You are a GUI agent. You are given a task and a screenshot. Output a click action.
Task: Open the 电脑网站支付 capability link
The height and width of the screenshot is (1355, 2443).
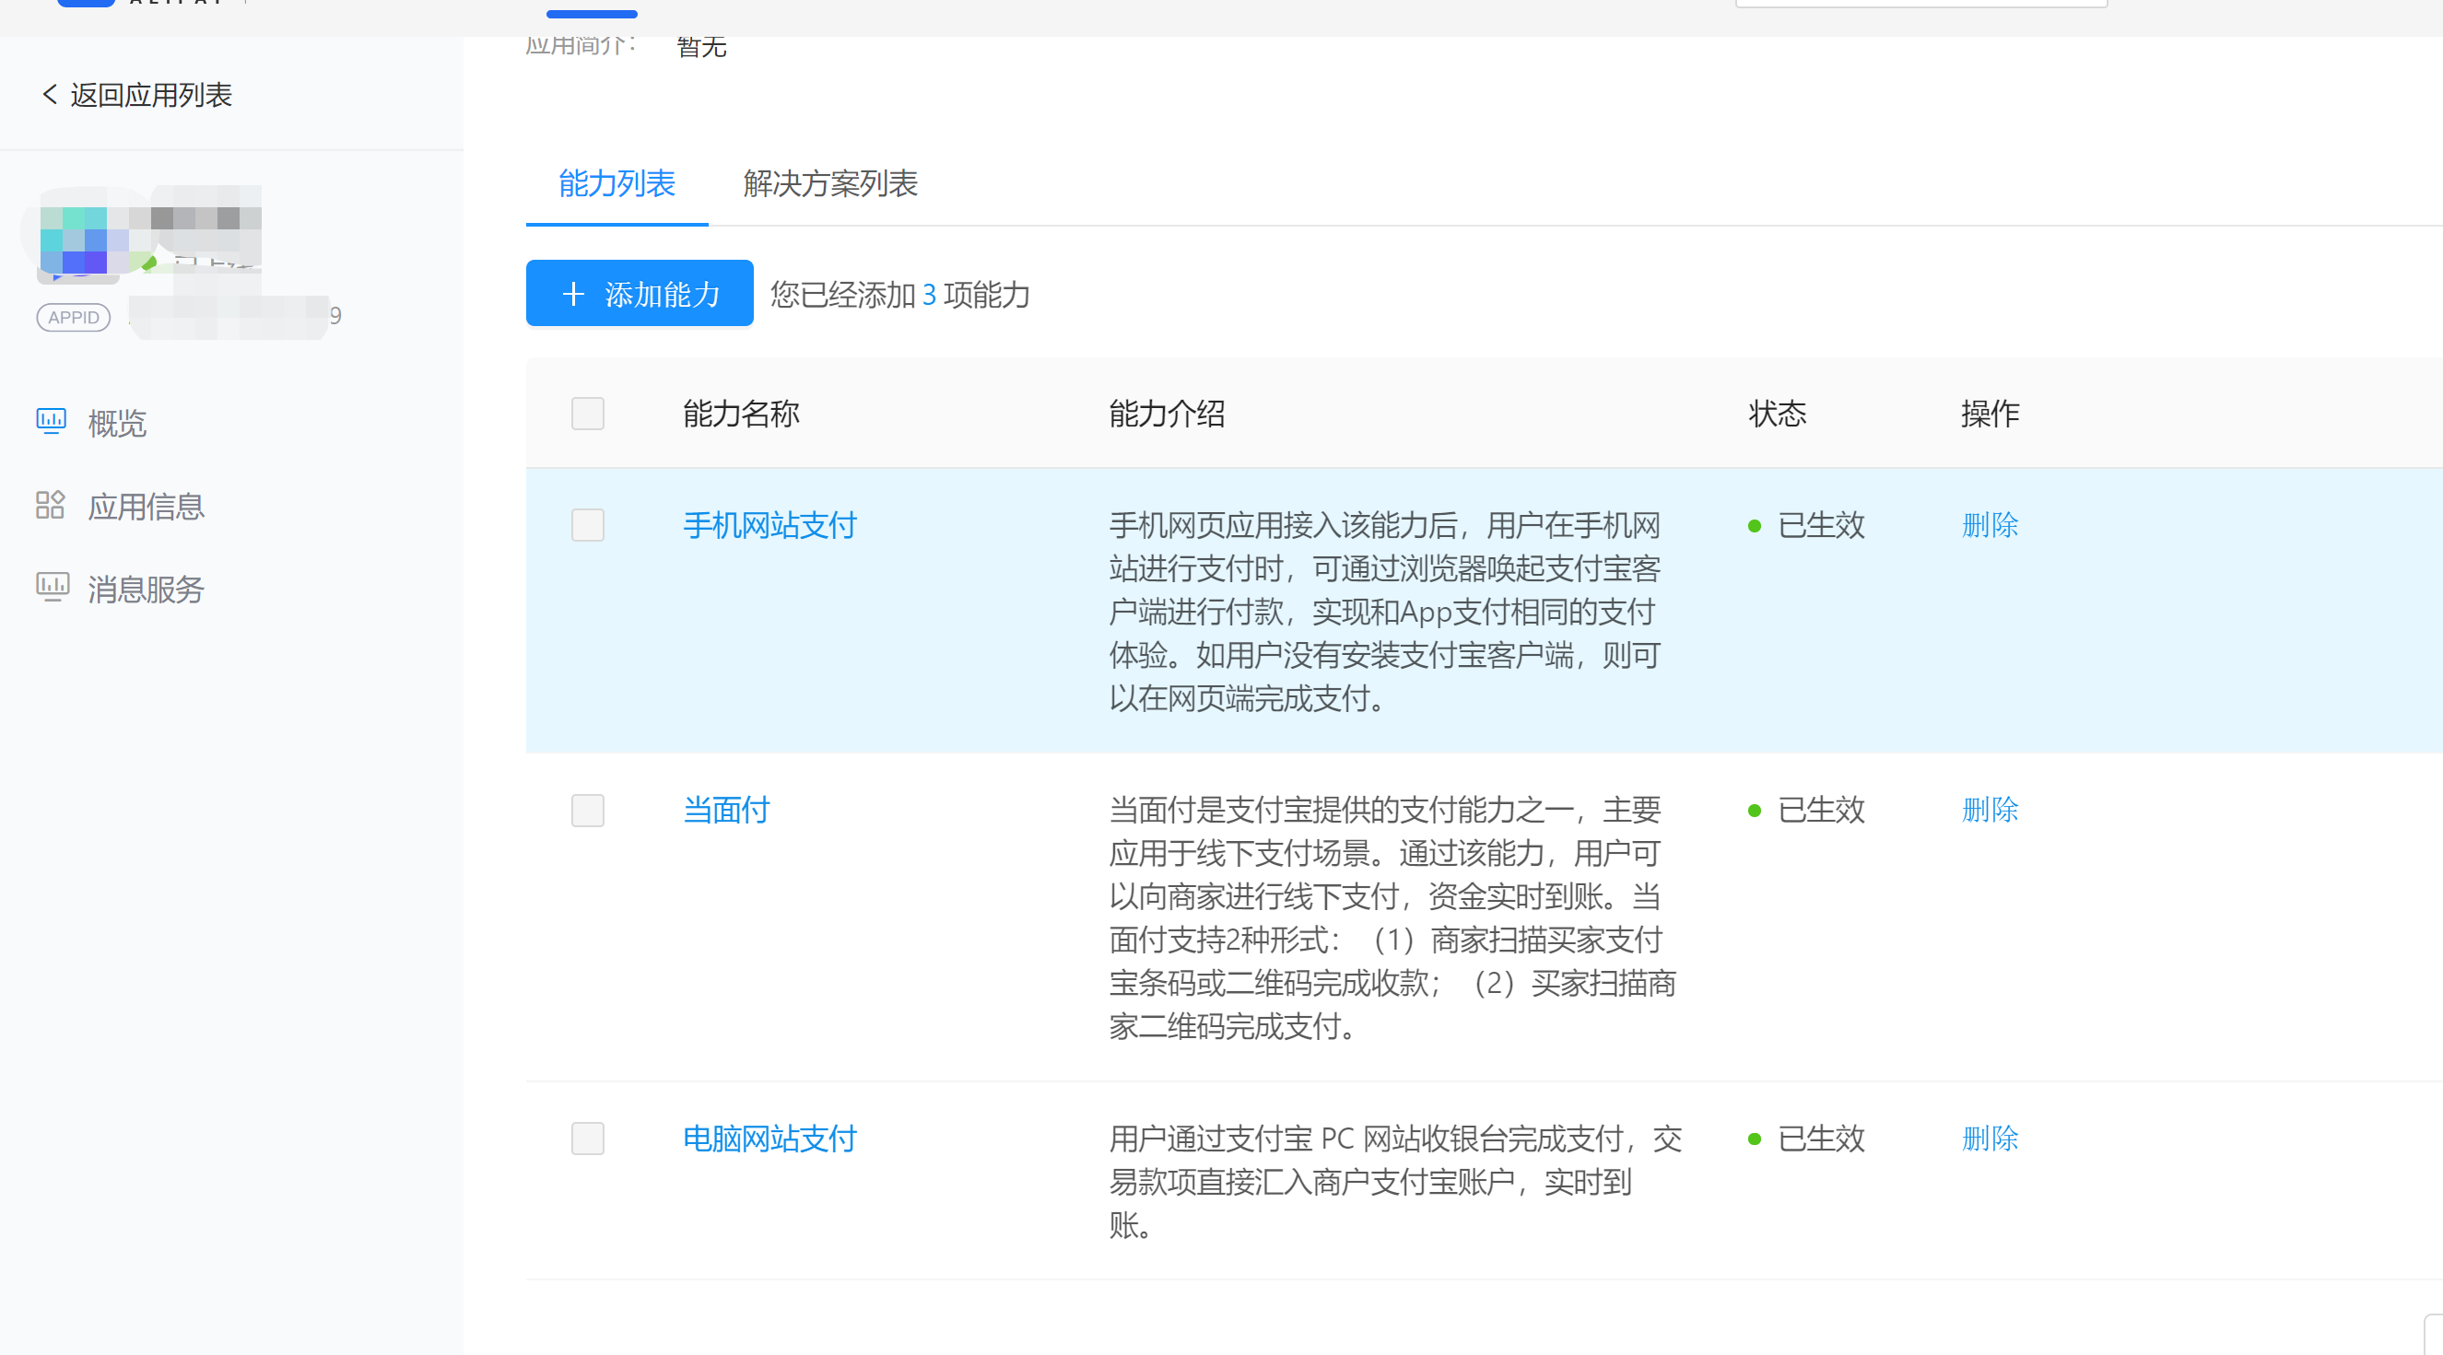769,1138
